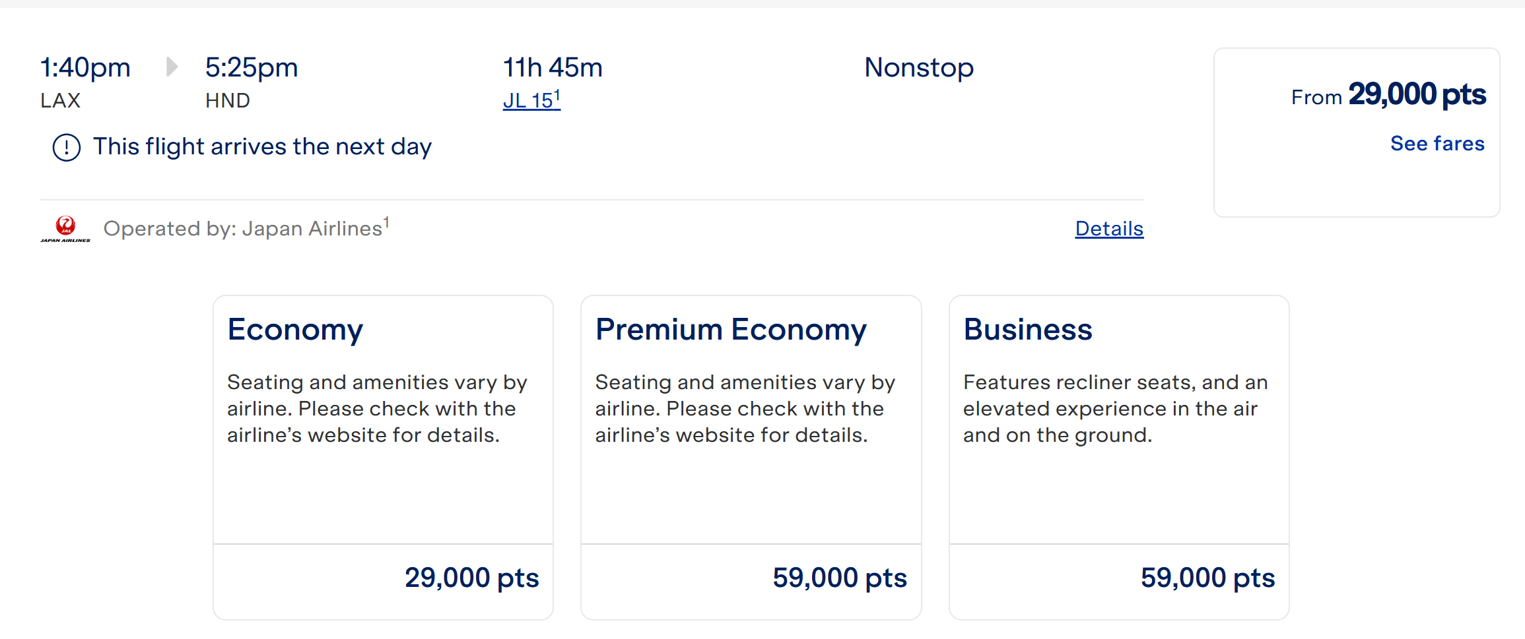Screen dimensions: 1525x639
Task: Click the 1:40pm departure time
Action: [x=85, y=68]
